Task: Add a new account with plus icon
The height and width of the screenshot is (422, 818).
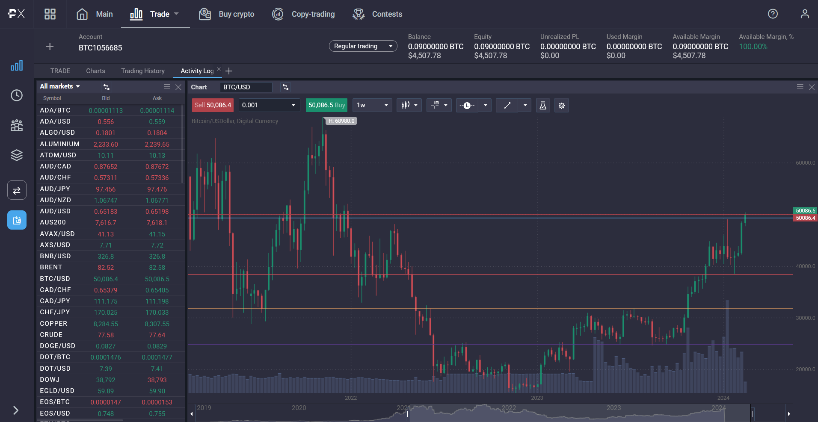Action: coord(50,46)
